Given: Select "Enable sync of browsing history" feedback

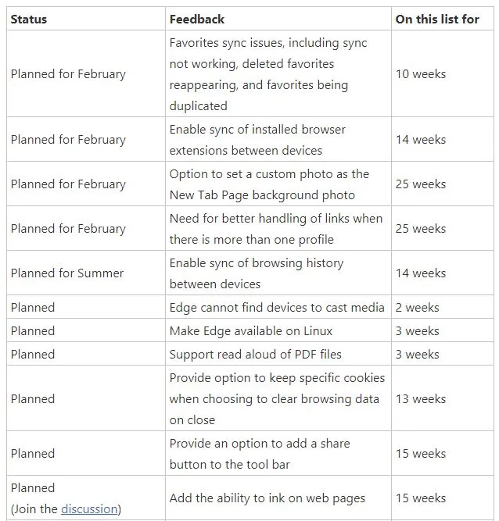Looking at the screenshot, I should coord(256,273).
